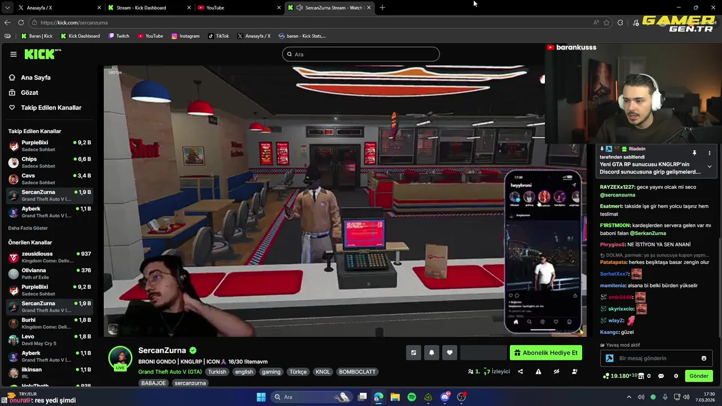Click SercanZurna live profile avatar
This screenshot has height=406, width=722.
[x=120, y=358]
